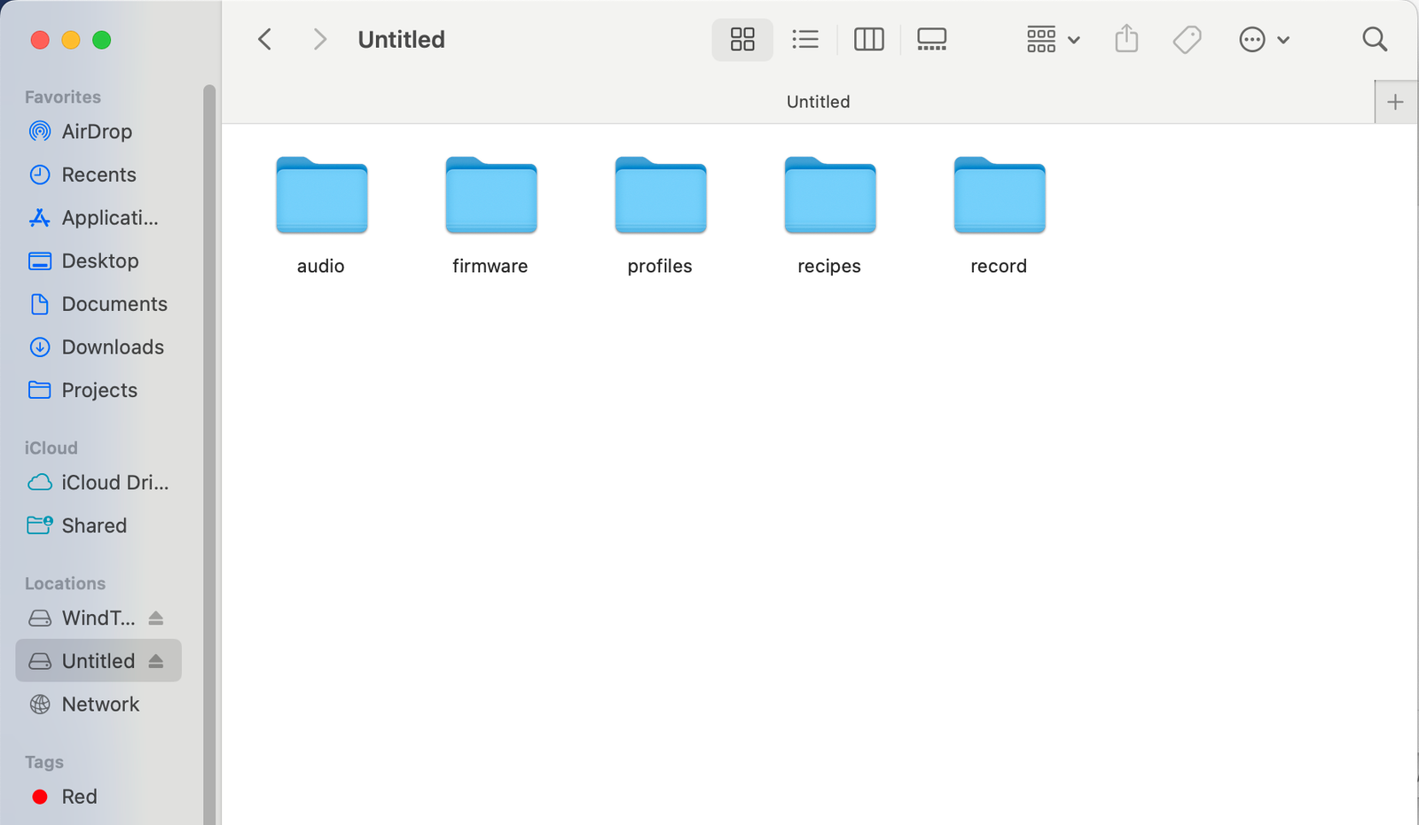Click the Share toolbar icon
The width and height of the screenshot is (1419, 825).
coord(1126,39)
